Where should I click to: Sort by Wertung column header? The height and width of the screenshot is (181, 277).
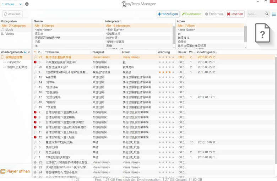click(x=167, y=52)
